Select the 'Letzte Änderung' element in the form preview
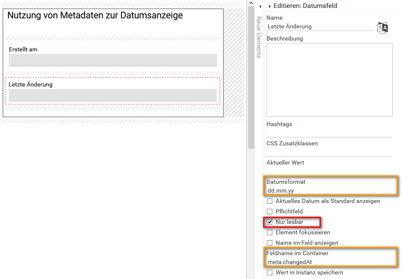 pos(113,95)
